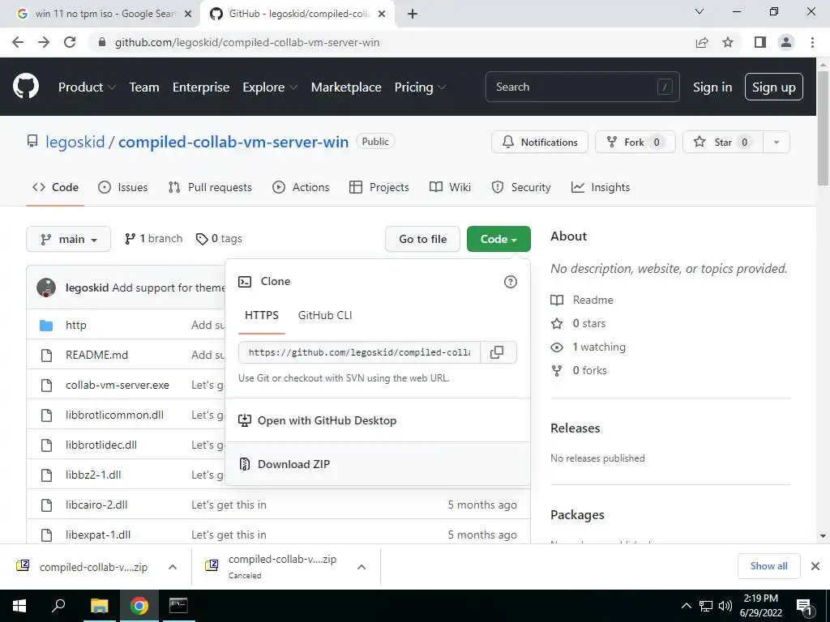
Task: Expand the Pricing menu
Action: tap(421, 87)
